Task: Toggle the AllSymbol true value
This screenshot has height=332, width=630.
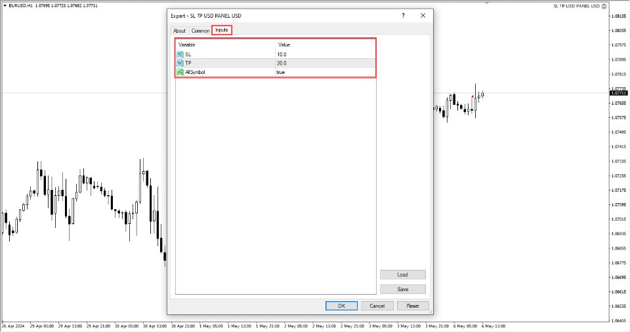Action: (325, 72)
